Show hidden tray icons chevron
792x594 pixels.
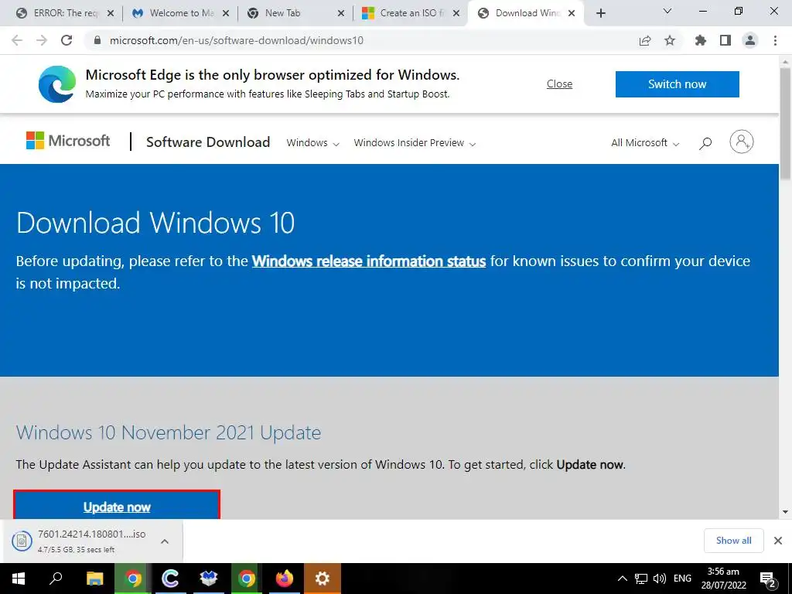click(623, 579)
